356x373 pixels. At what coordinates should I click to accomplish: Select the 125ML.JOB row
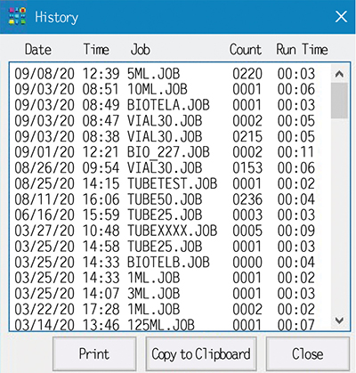click(x=165, y=325)
